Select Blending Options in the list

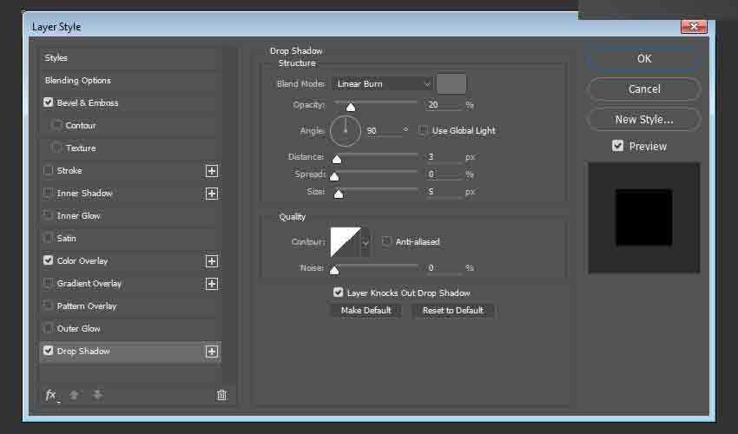coord(78,81)
